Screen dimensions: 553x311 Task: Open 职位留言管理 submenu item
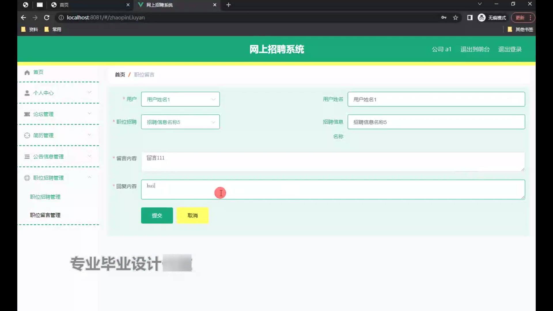coord(45,215)
